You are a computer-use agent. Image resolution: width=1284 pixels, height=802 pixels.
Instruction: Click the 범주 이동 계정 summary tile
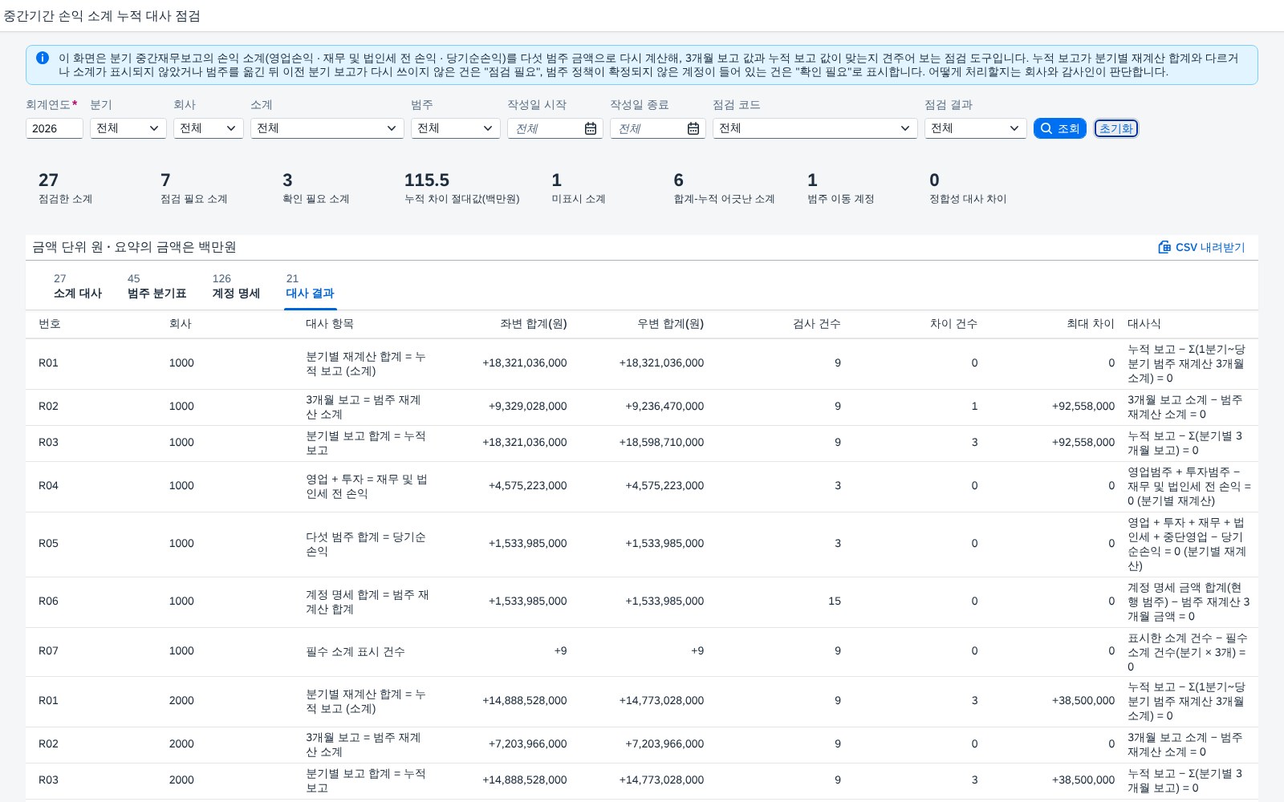[x=841, y=188]
